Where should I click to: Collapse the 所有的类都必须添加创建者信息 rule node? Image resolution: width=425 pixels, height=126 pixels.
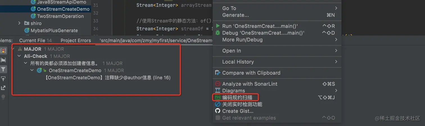click(26, 63)
